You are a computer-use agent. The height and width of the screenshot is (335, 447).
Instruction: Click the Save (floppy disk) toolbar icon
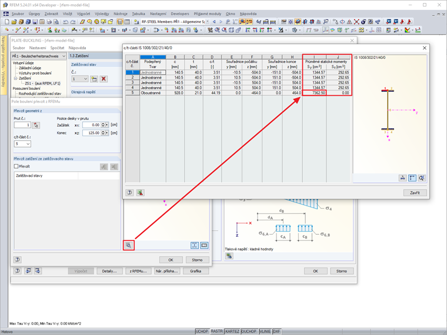(35, 22)
